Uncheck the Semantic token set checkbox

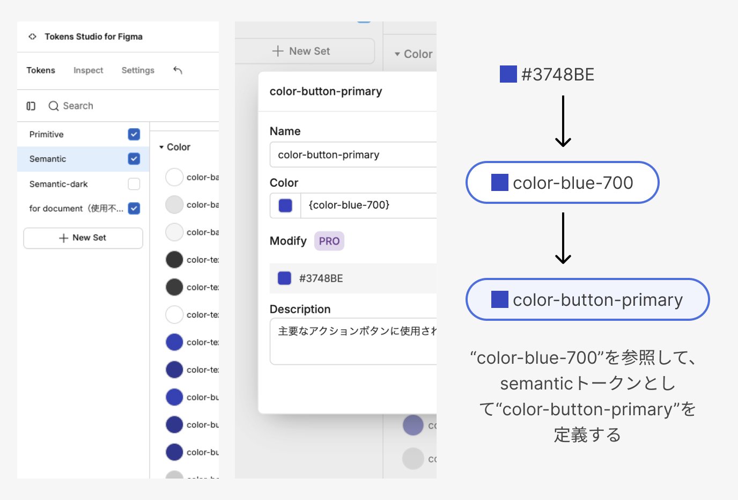pos(134,159)
